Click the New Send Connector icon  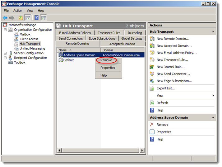[x=152, y=74]
